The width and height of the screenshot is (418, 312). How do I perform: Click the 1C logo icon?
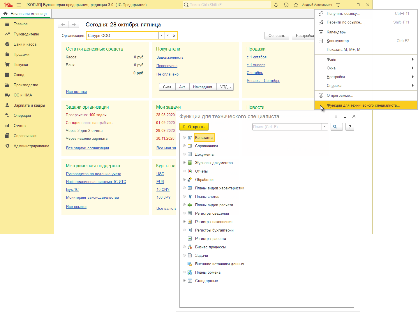[8, 5]
